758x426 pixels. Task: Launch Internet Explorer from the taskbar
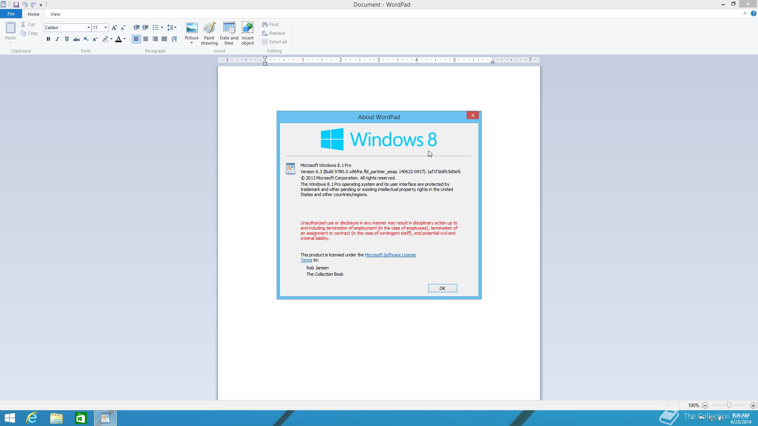[32, 418]
